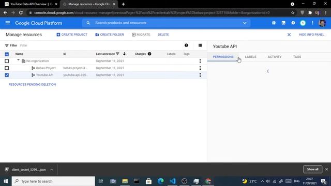Click CREATE PROJECT button
This screenshot has width=331, height=186.
(72, 35)
